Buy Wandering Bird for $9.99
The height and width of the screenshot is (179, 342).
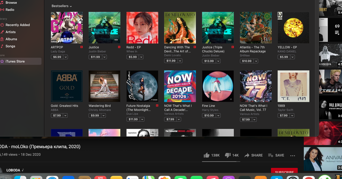(x=95, y=115)
